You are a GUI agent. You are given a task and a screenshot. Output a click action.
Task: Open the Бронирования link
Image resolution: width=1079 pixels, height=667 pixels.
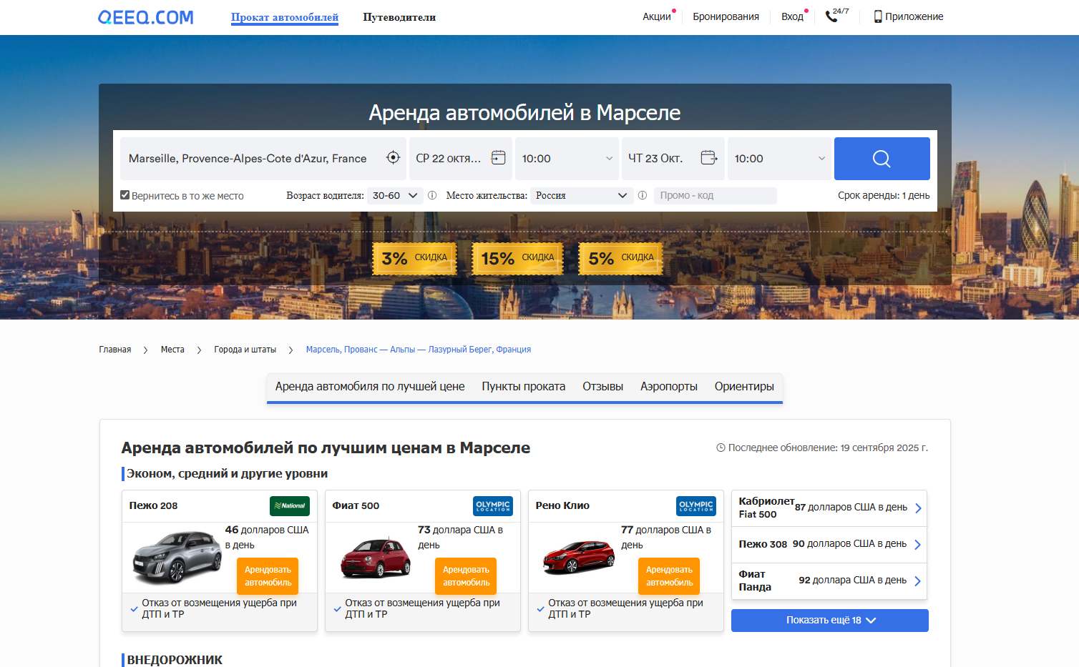[726, 16]
